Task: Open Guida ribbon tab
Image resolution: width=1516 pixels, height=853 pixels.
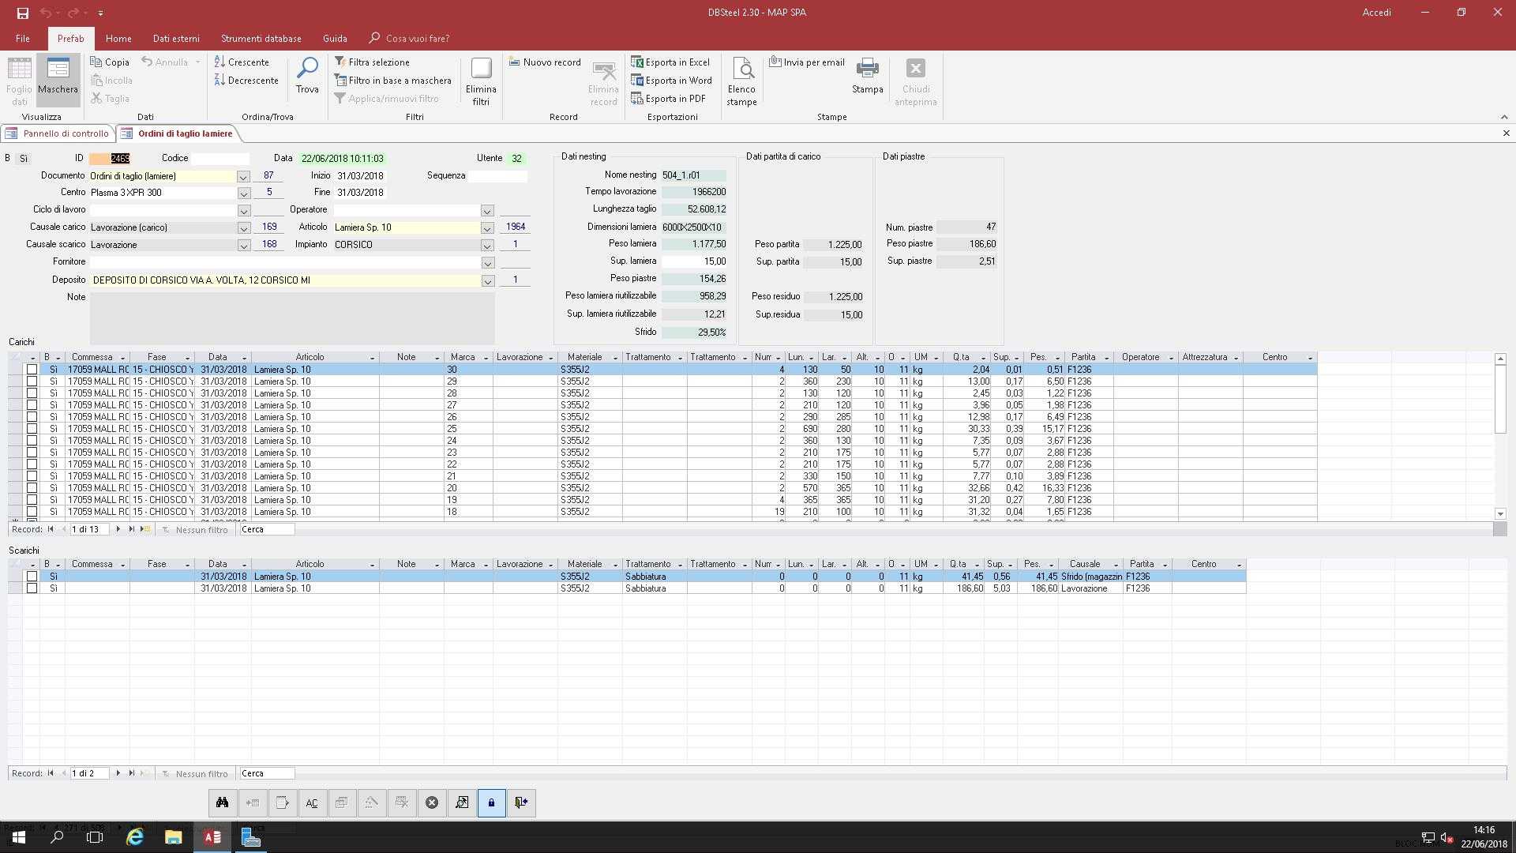Action: coord(335,38)
